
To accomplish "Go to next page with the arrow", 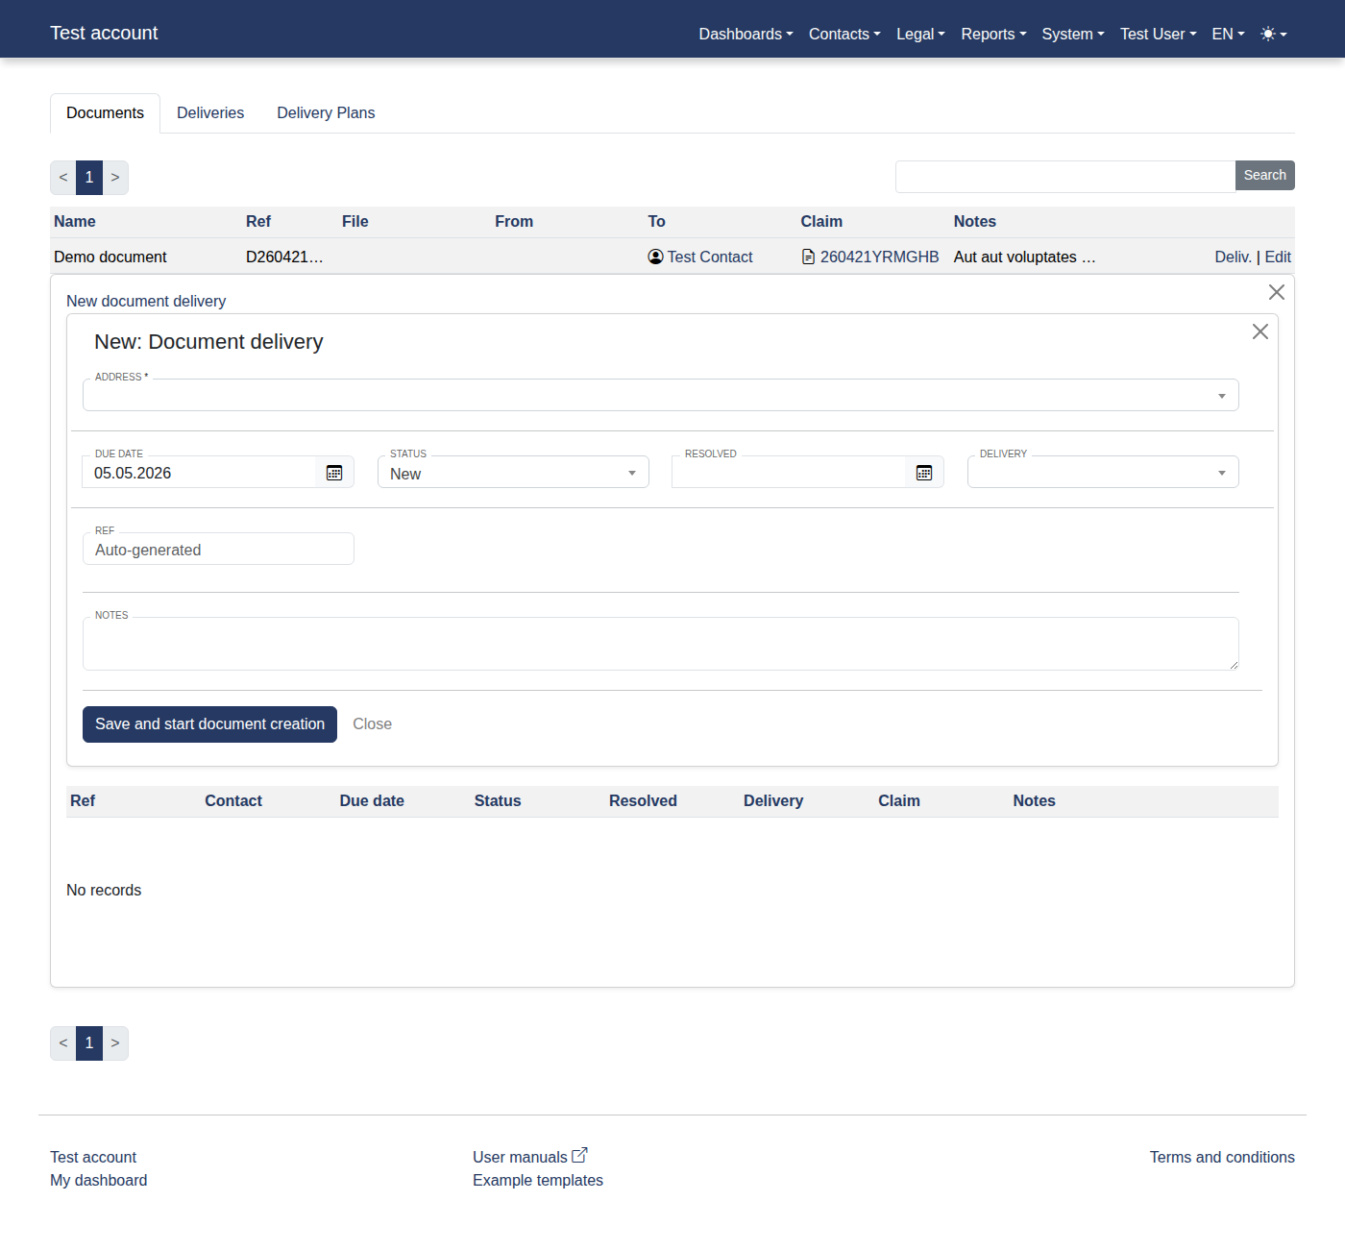I will (115, 178).
